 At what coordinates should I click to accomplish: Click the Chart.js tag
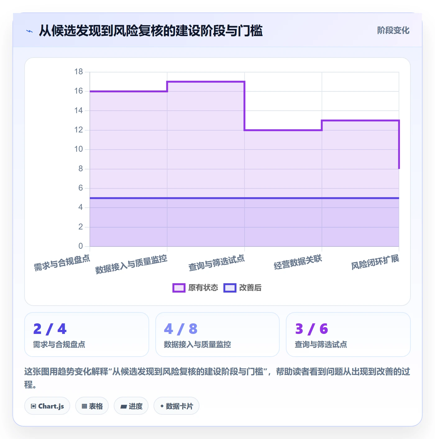47,406
